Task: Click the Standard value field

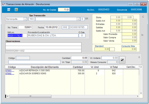Action: point(102,49)
